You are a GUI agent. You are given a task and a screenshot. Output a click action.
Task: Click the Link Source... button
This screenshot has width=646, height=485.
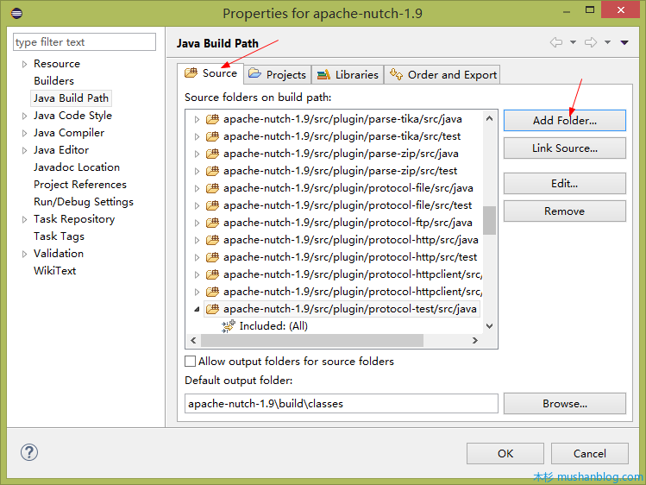[x=564, y=148]
